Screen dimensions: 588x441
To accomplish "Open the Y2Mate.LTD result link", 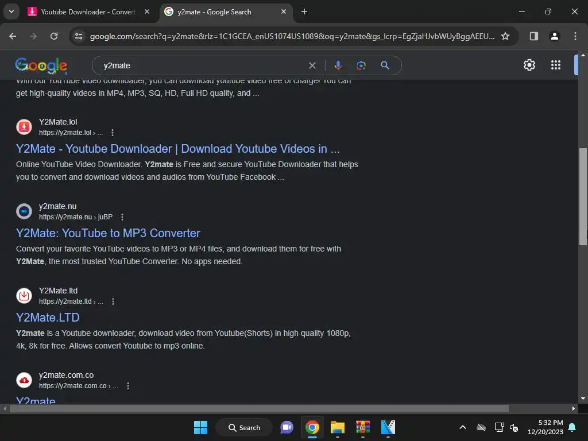I will 48,317.
